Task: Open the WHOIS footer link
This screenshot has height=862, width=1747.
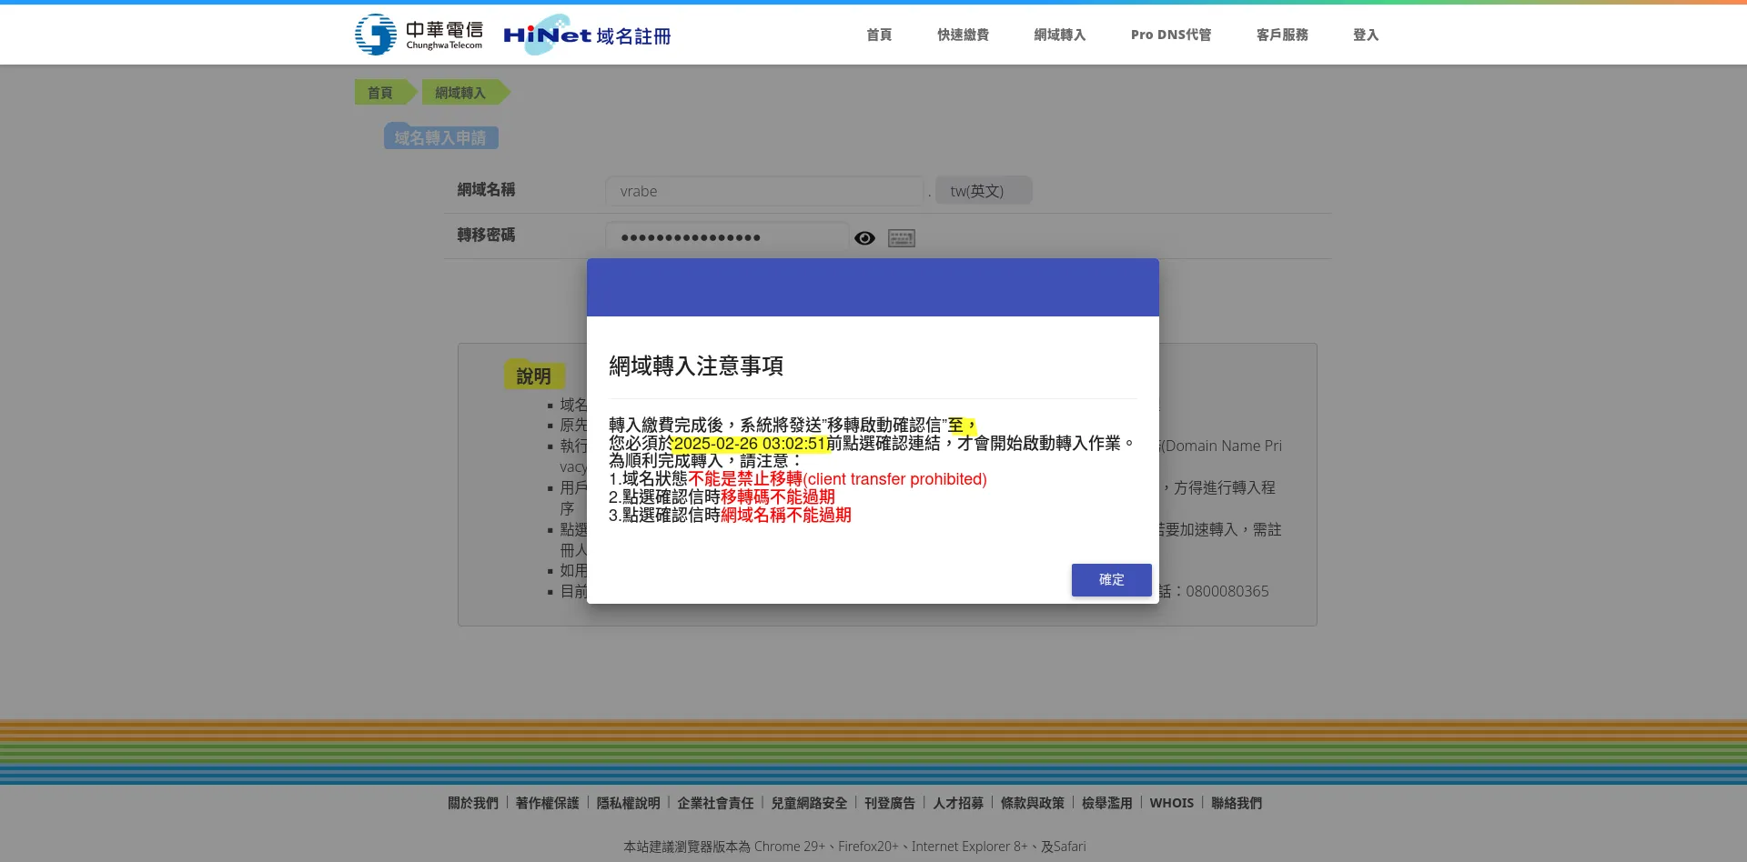Action: pyautogui.click(x=1171, y=803)
